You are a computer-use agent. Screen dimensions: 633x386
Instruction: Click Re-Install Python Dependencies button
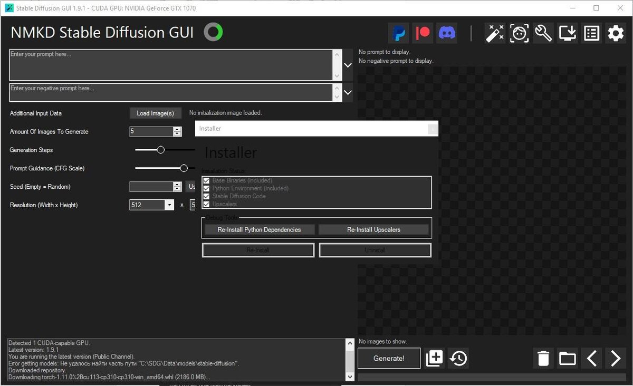point(259,230)
